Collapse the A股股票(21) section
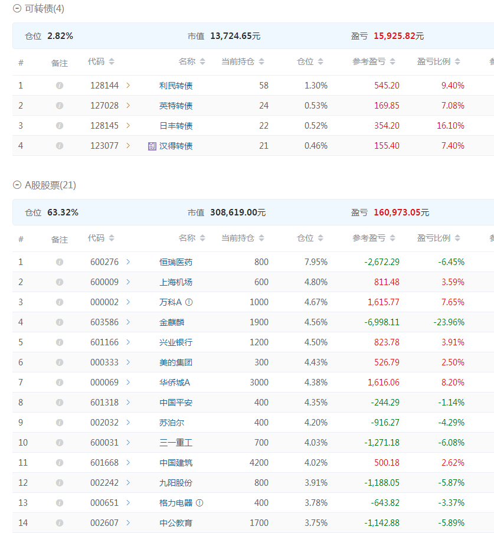The height and width of the screenshot is (533, 494). coord(17,185)
